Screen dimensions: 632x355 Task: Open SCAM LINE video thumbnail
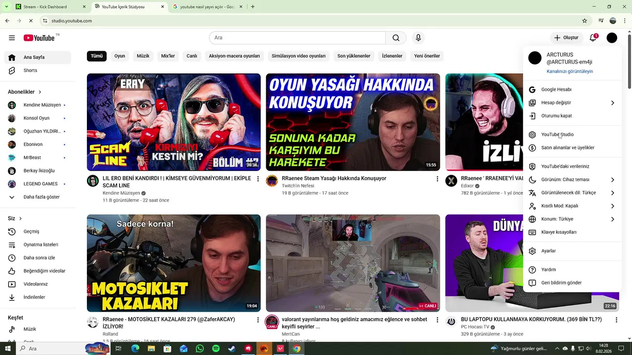coord(174,122)
